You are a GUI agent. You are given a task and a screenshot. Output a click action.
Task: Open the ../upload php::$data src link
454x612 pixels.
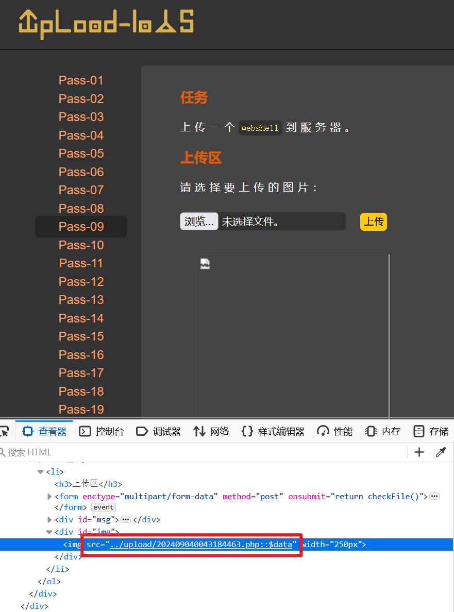click(201, 545)
